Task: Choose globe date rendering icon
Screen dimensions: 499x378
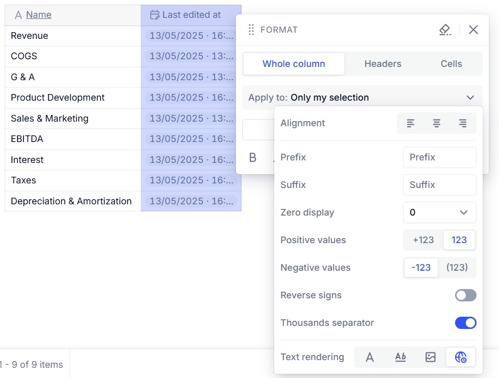Action: pyautogui.click(x=461, y=357)
